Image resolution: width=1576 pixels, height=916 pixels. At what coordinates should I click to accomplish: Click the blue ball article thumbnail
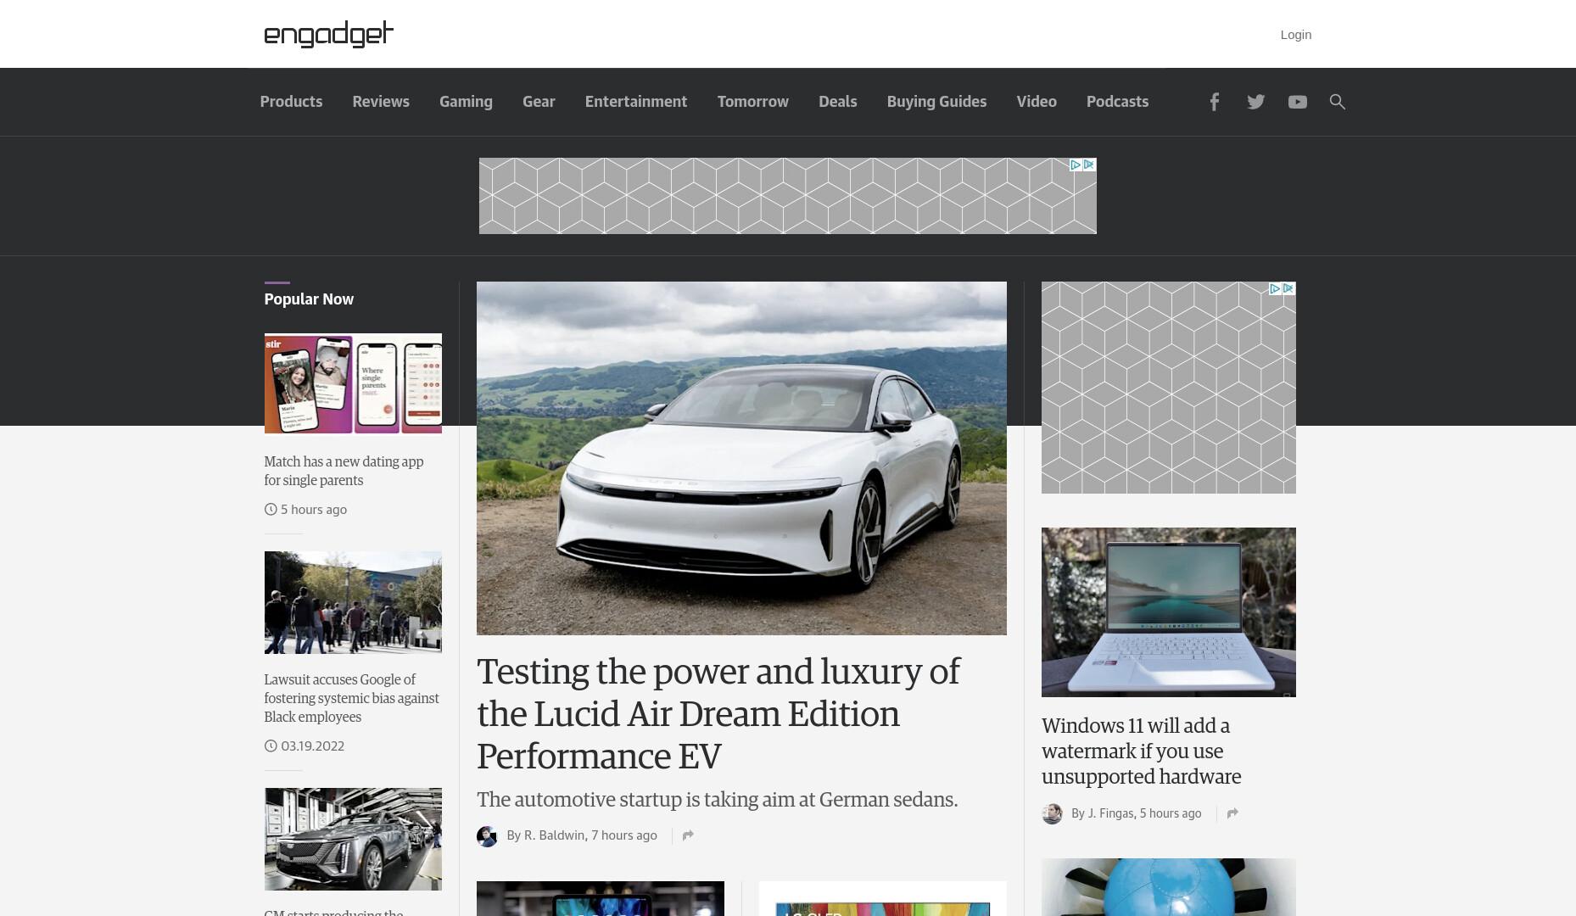pos(1169,887)
